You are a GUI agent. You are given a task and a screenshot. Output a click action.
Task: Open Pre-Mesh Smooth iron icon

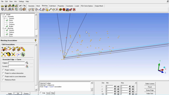(67, 9)
